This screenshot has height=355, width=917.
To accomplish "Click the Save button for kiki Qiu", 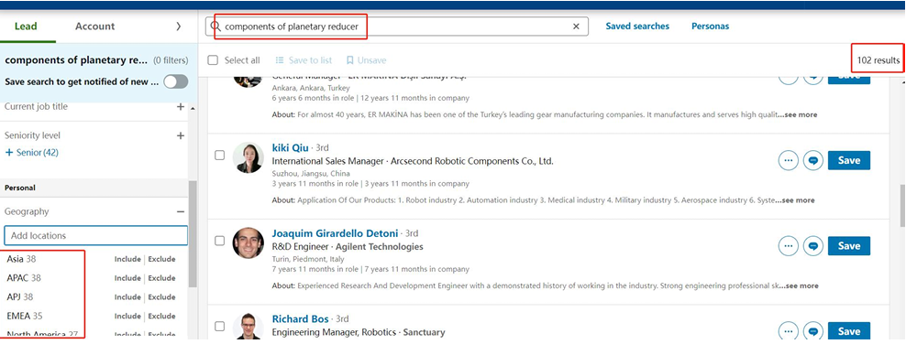I will click(x=848, y=160).
